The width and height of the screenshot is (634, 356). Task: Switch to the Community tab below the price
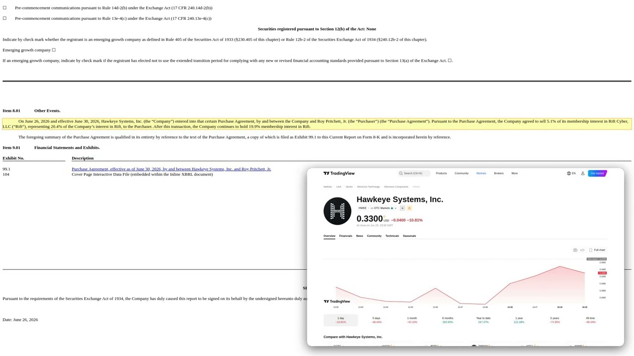pos(374,236)
